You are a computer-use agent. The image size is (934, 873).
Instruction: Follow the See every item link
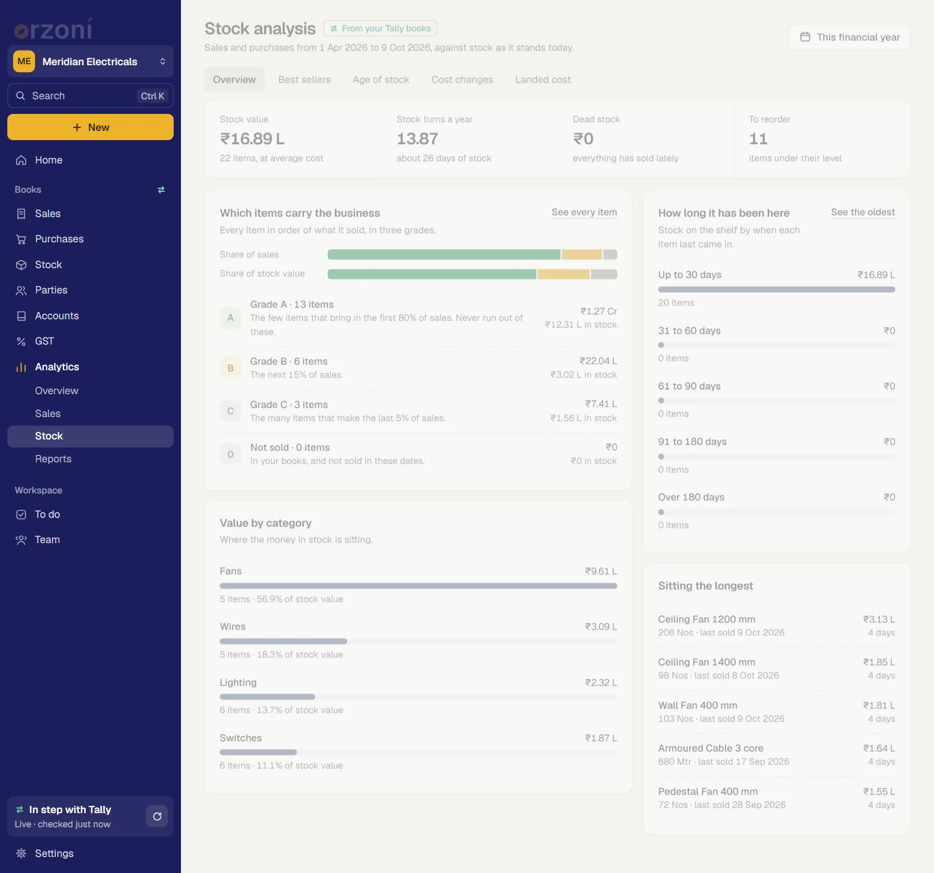pos(584,212)
